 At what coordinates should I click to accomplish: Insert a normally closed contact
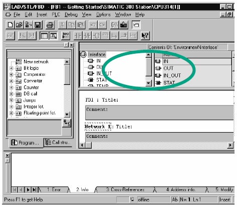pos(87,36)
